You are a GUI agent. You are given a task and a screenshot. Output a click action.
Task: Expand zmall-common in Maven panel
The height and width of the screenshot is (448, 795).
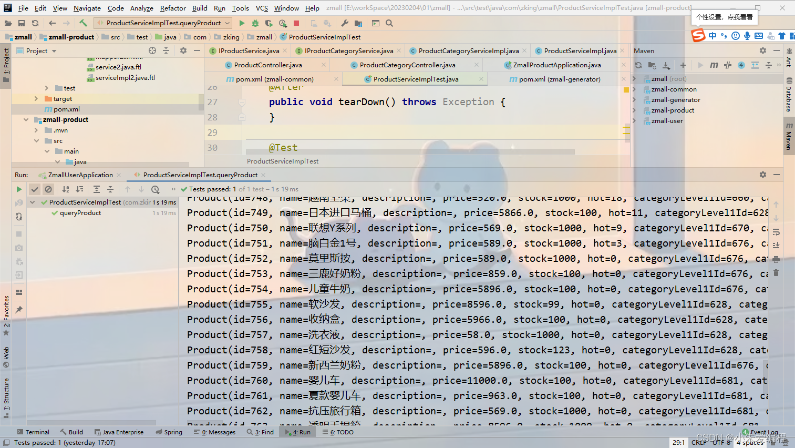pyautogui.click(x=634, y=89)
